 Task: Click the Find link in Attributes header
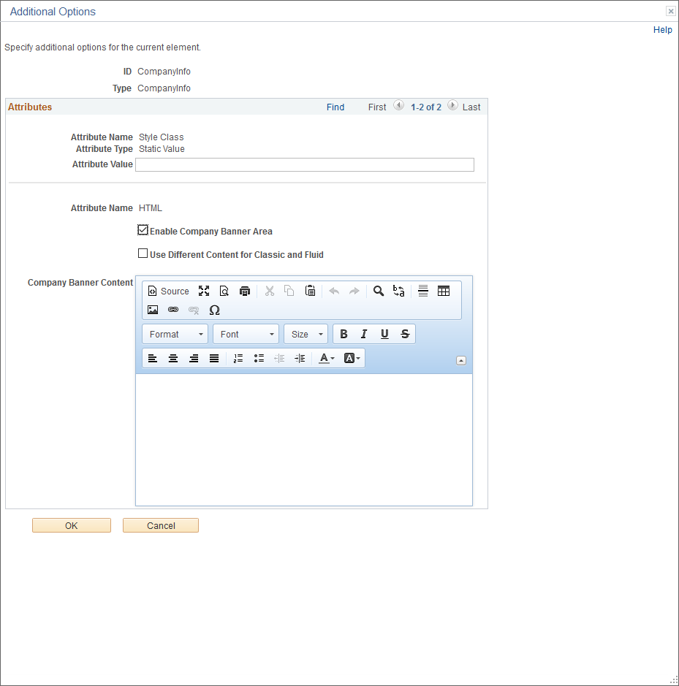click(335, 107)
